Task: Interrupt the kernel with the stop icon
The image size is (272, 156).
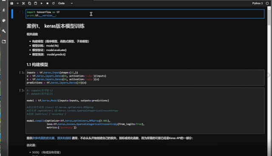Action: [47, 3]
